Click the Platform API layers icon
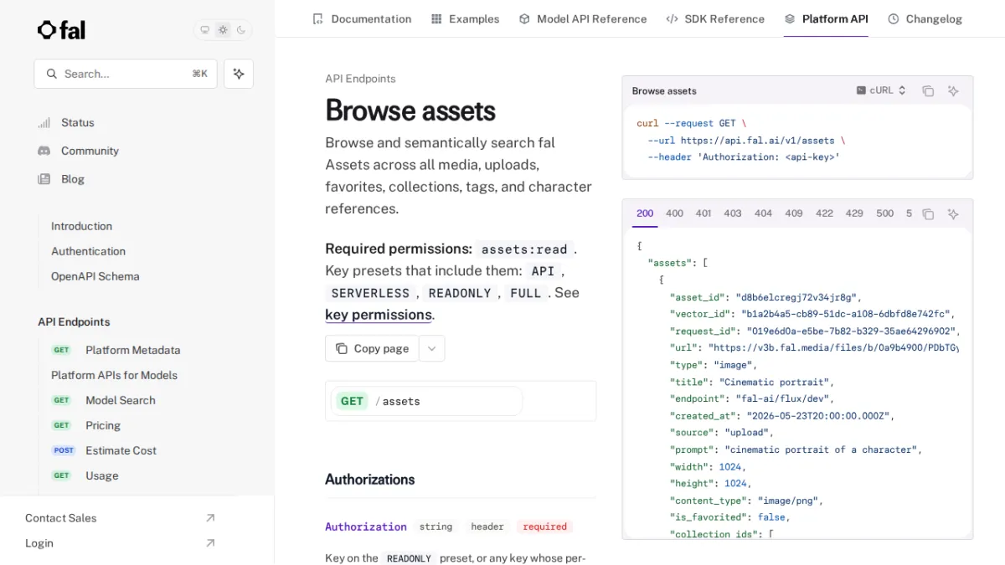 pyautogui.click(x=790, y=18)
